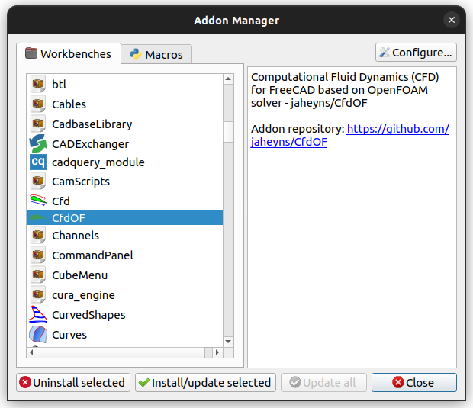The height and width of the screenshot is (408, 473).
Task: Select cura_engine in the list
Action: (124, 295)
